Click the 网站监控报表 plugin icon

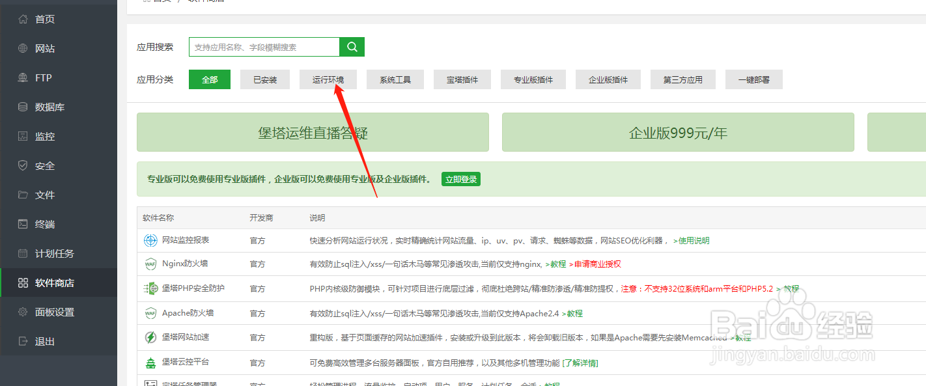click(x=150, y=240)
